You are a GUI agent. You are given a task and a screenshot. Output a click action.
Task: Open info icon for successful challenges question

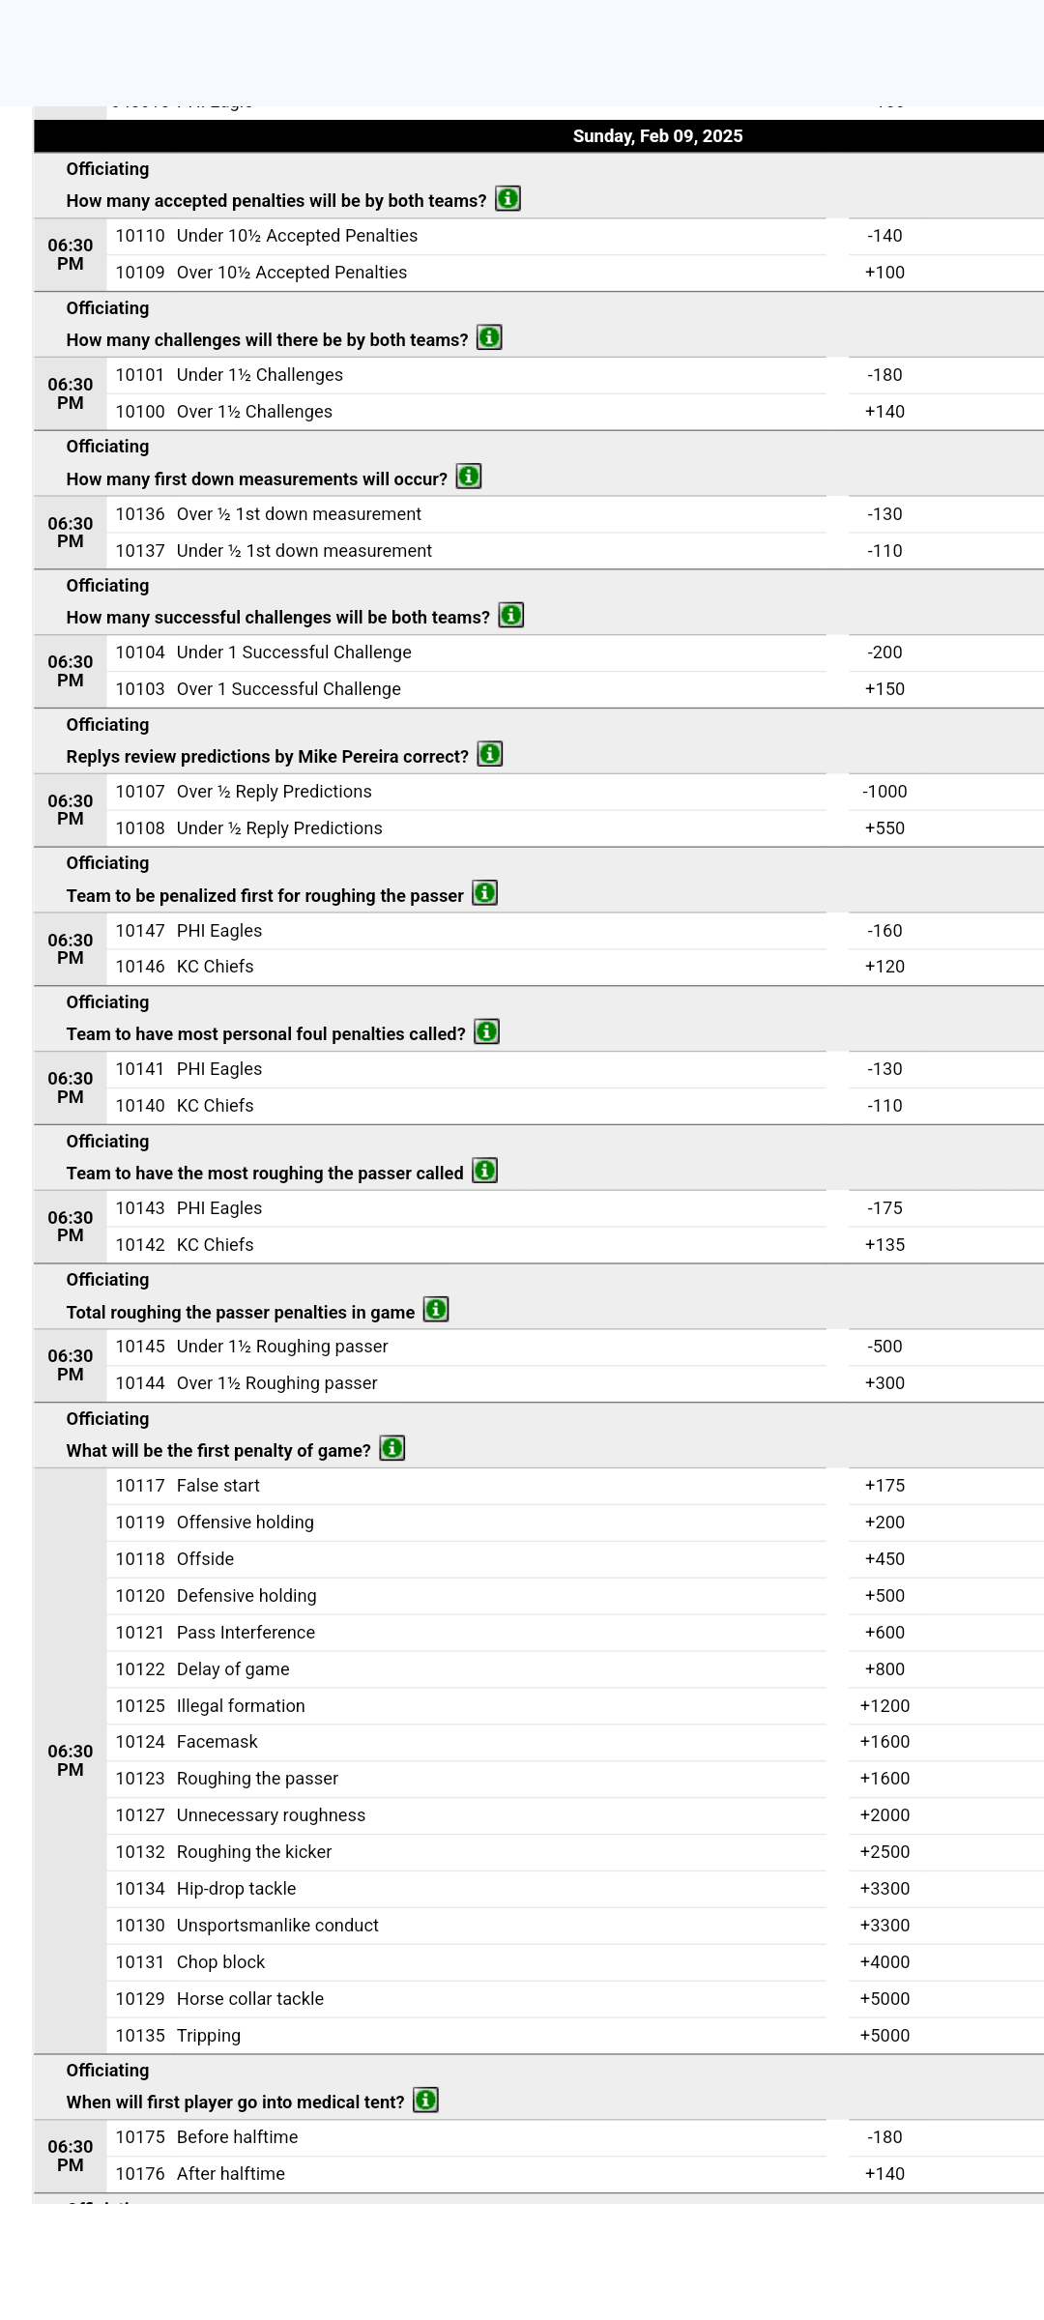[511, 616]
